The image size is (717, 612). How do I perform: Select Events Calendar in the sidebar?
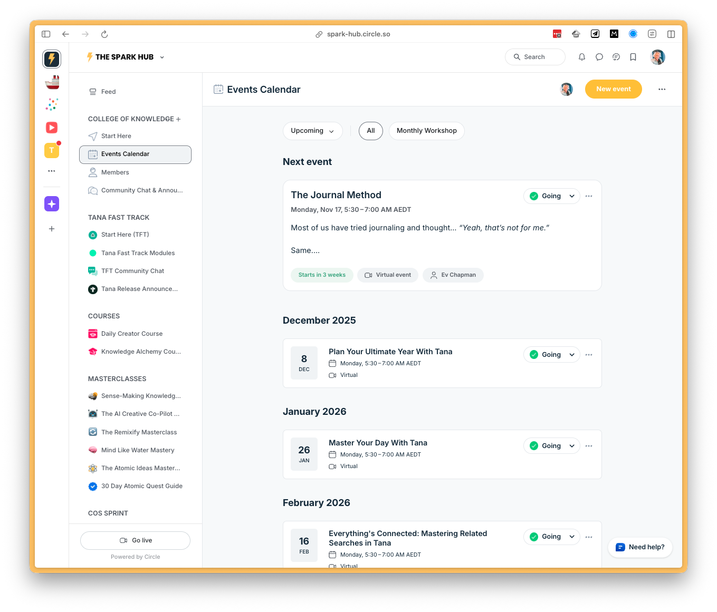[136, 154]
